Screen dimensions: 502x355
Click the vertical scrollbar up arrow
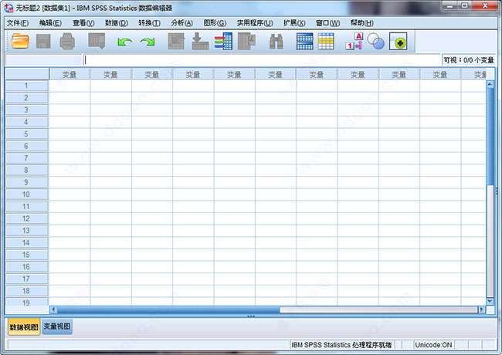pyautogui.click(x=490, y=84)
